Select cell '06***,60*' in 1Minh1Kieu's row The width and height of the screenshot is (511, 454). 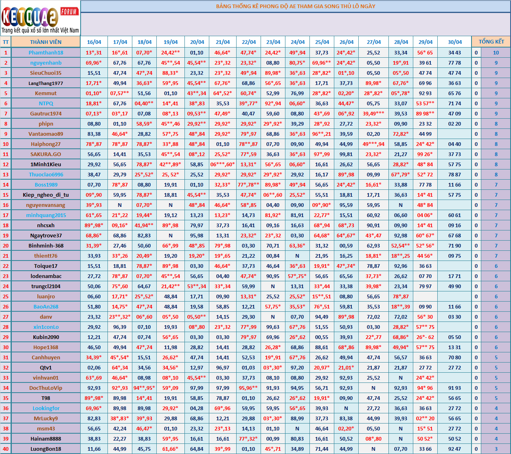pos(223,164)
